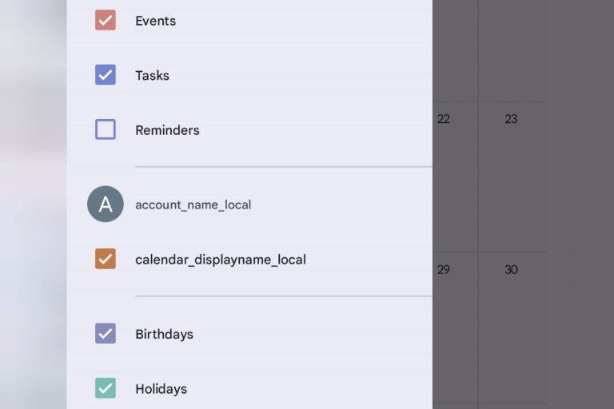Select the Holidays calendar label
Viewport: 614px width, 409px height.
161,389
